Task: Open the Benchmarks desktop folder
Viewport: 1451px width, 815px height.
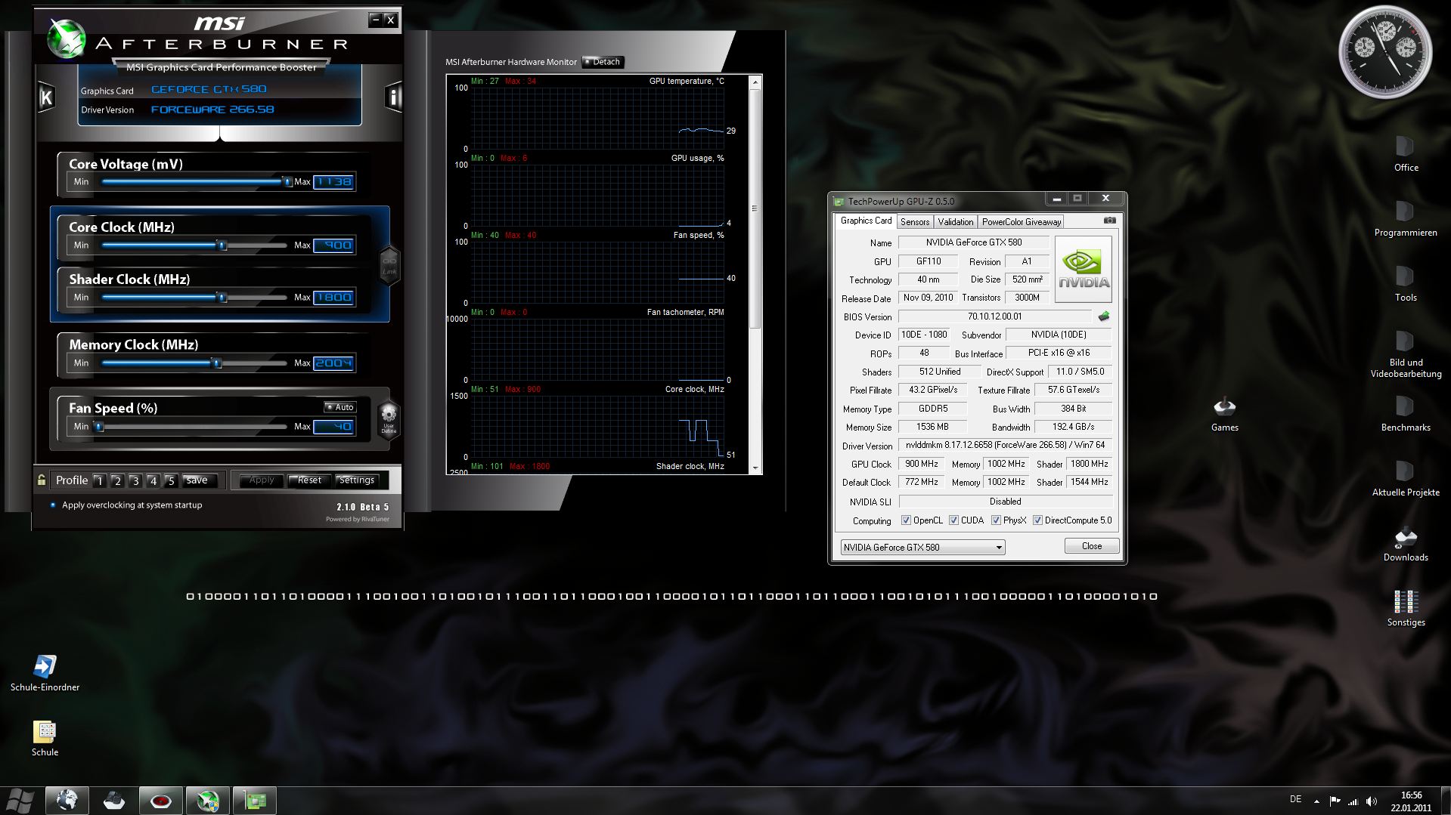Action: click(x=1406, y=414)
